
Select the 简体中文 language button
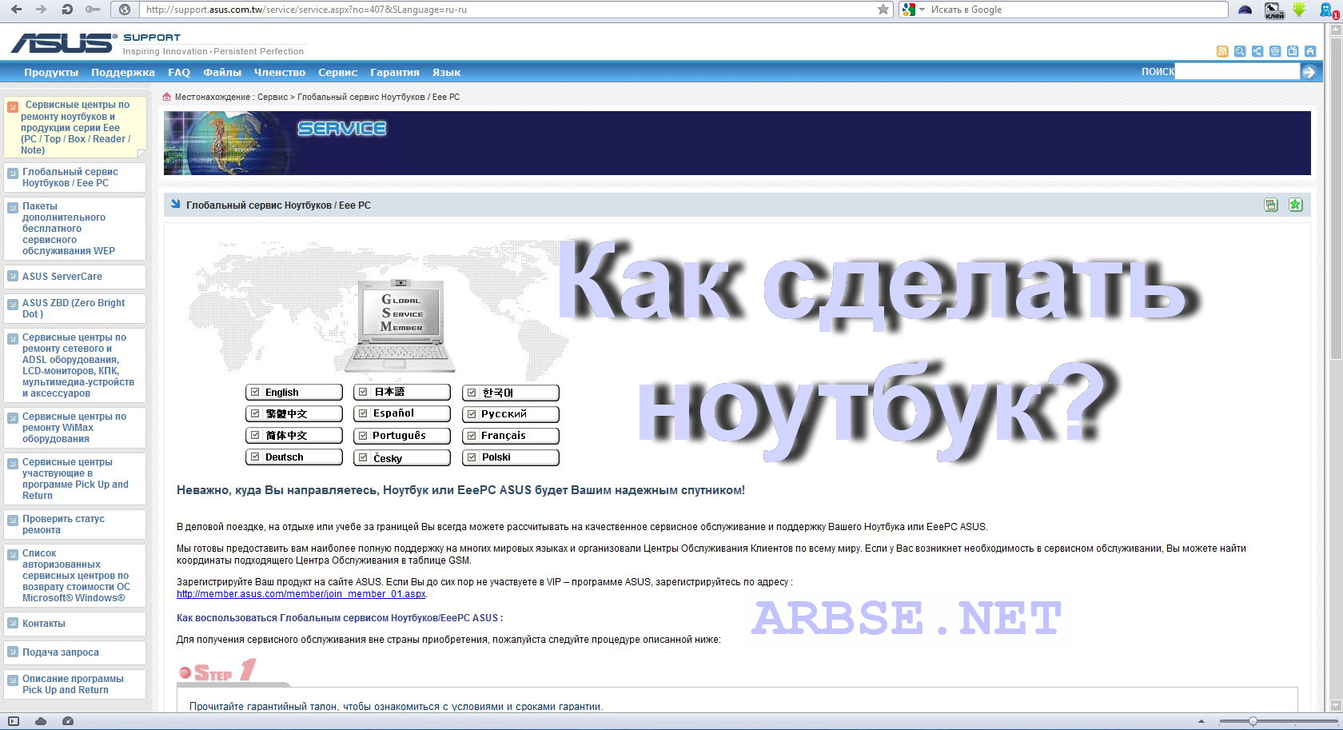tap(294, 436)
